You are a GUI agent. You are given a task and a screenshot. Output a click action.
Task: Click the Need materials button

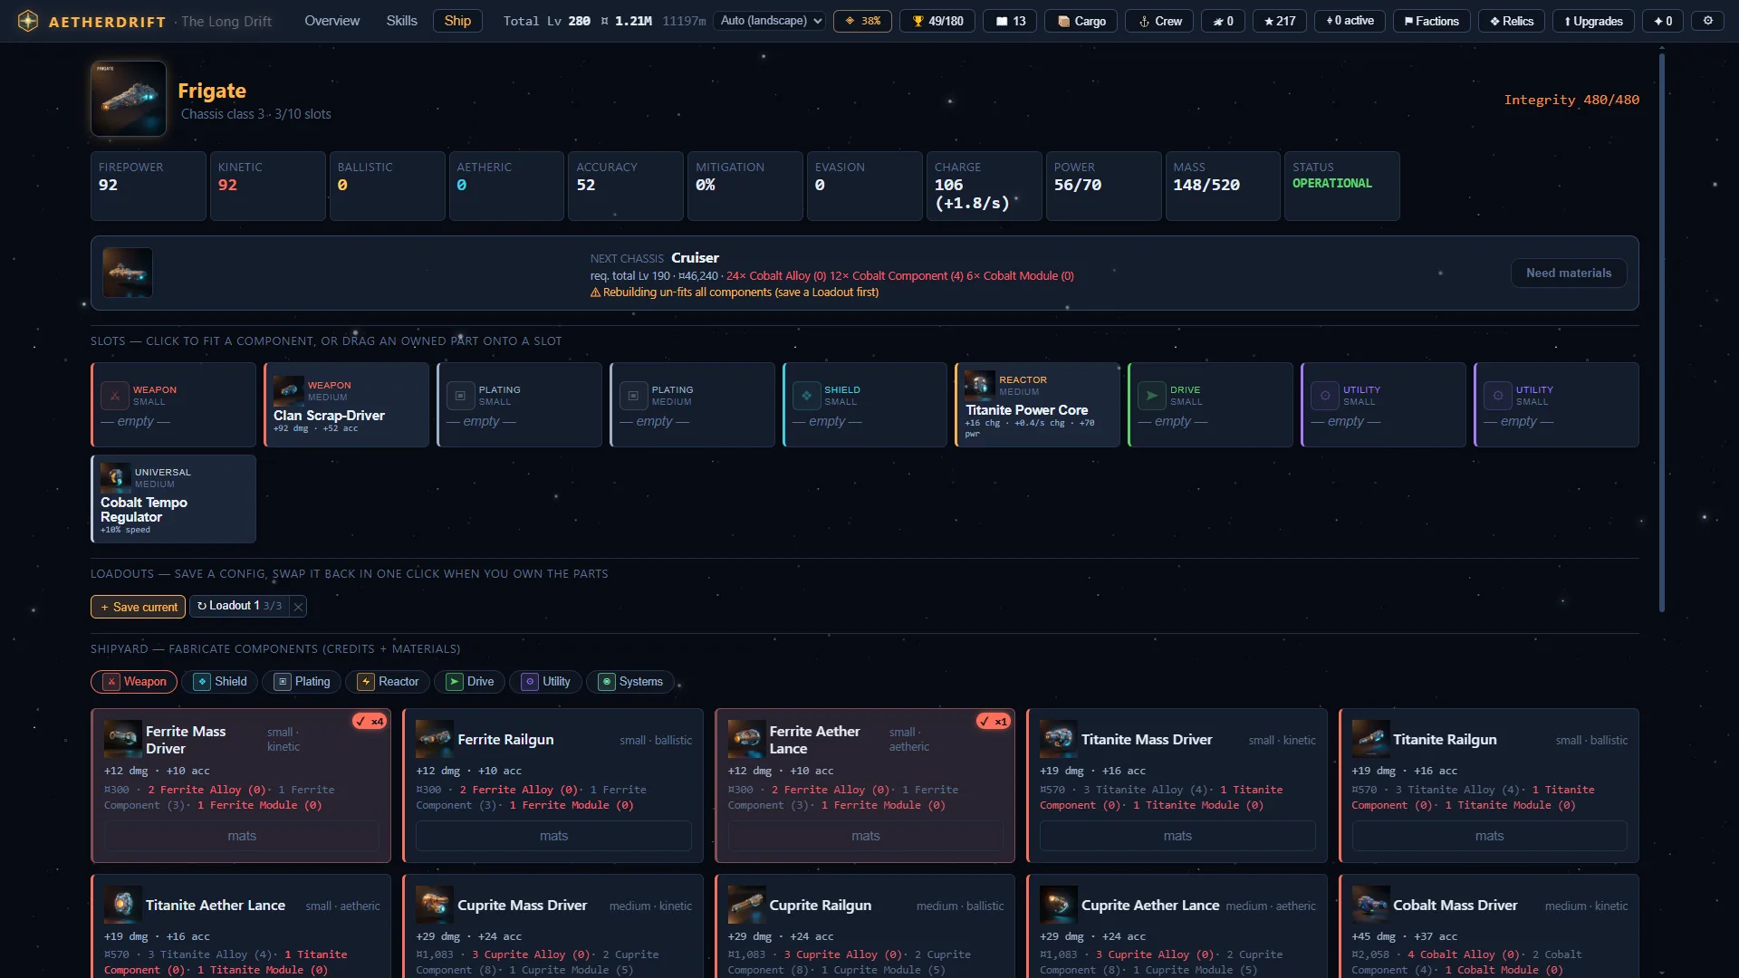1569,273
